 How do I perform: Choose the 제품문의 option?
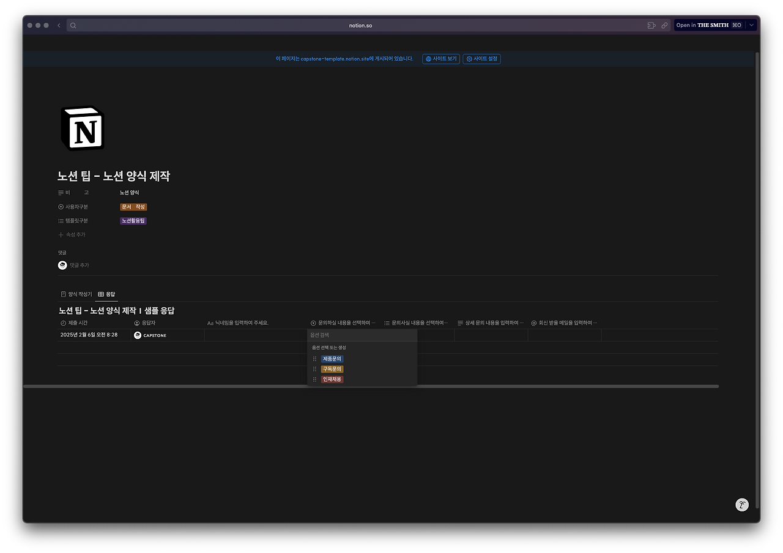click(x=332, y=359)
